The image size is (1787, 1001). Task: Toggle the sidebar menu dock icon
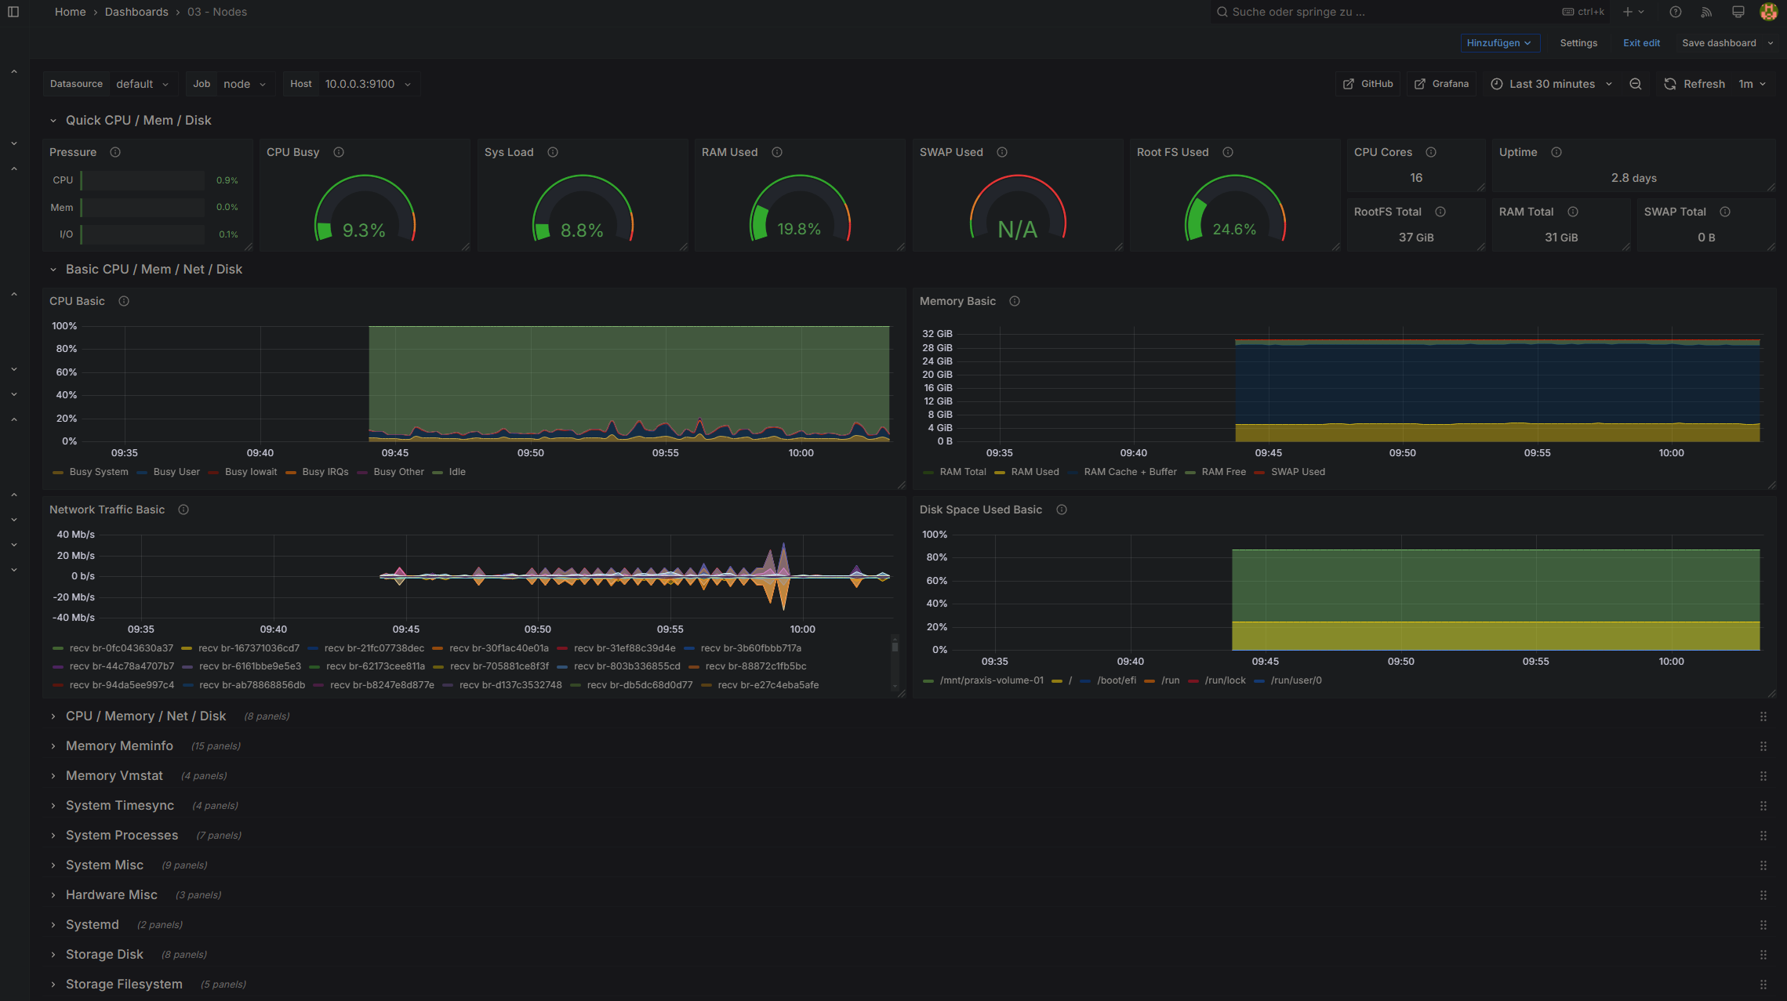coord(13,12)
